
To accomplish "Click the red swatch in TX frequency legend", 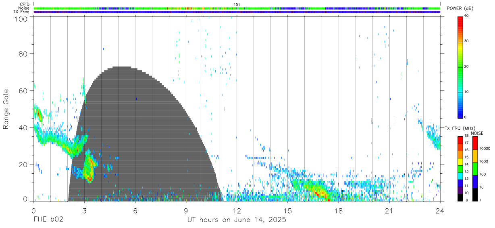I will coord(460,140).
